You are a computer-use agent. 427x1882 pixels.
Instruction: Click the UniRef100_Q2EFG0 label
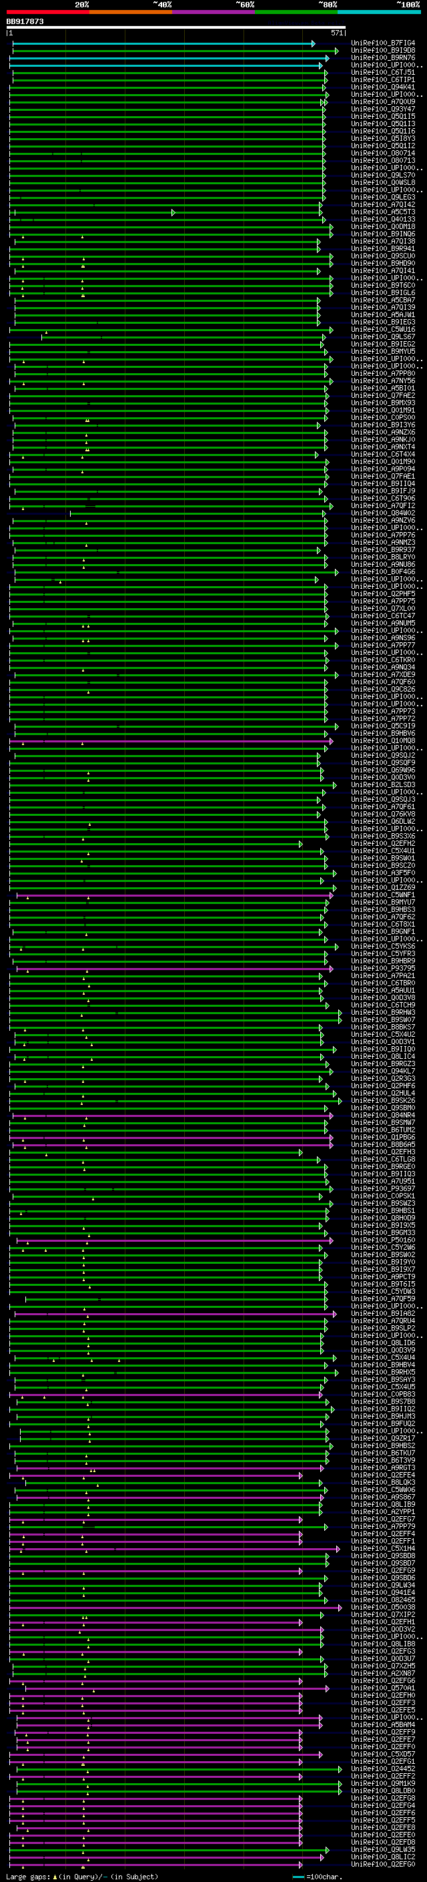click(x=383, y=1864)
